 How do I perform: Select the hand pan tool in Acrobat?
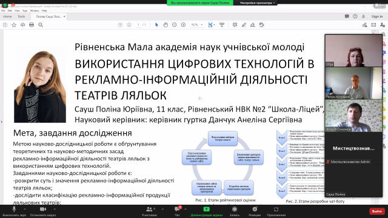tap(166, 25)
